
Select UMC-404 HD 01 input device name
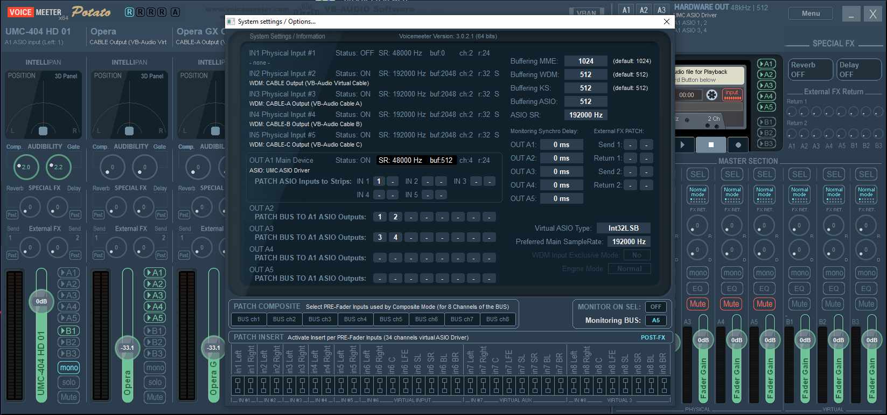tap(38, 31)
